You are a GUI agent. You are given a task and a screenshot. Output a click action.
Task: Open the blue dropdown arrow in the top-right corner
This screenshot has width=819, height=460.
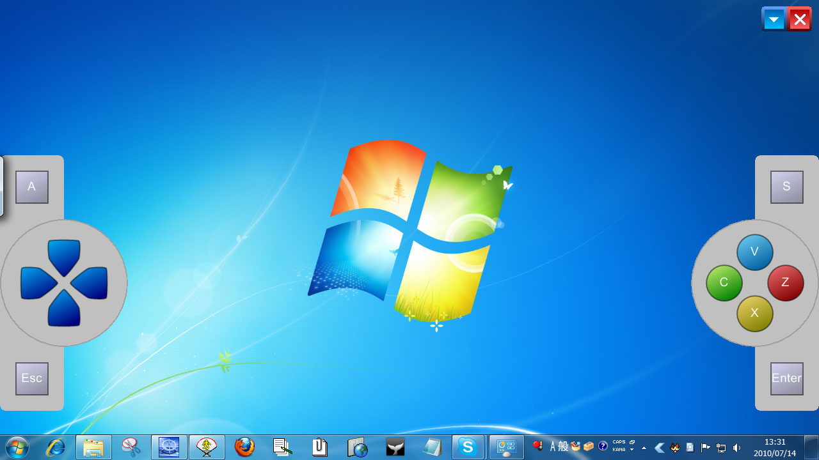click(x=774, y=19)
